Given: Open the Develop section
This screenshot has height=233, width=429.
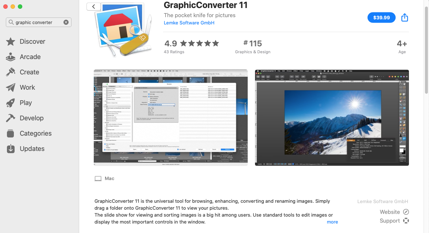Looking at the screenshot, I should click(x=31, y=118).
